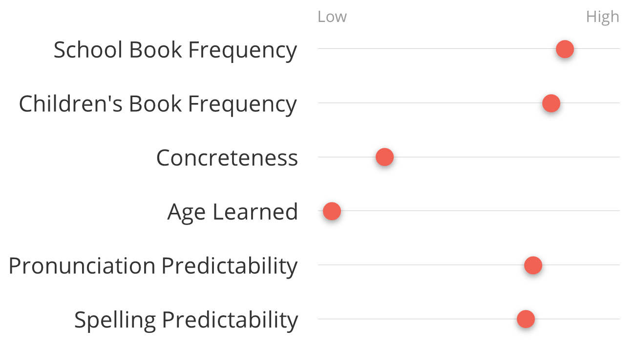Click the Children's Book Frequency red dot
The height and width of the screenshot is (349, 636).
coord(551,103)
